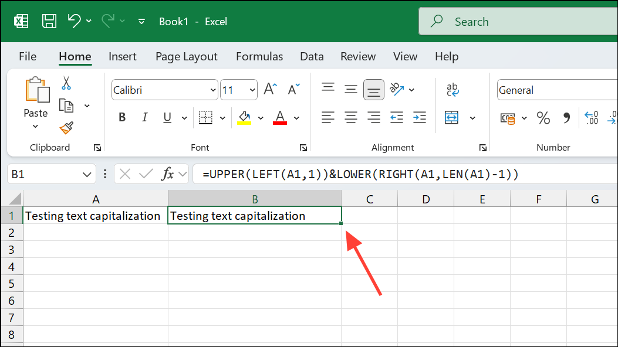Open the font size dropdown
This screenshot has height=347, width=618.
pos(252,89)
